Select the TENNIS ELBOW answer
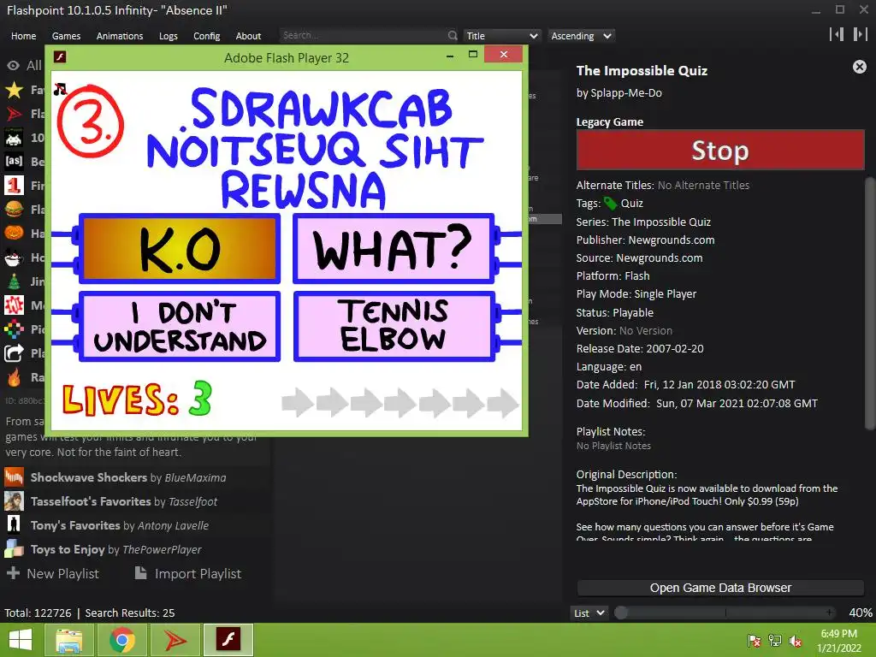The image size is (876, 657). [x=394, y=326]
